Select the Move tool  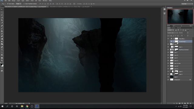2,10
